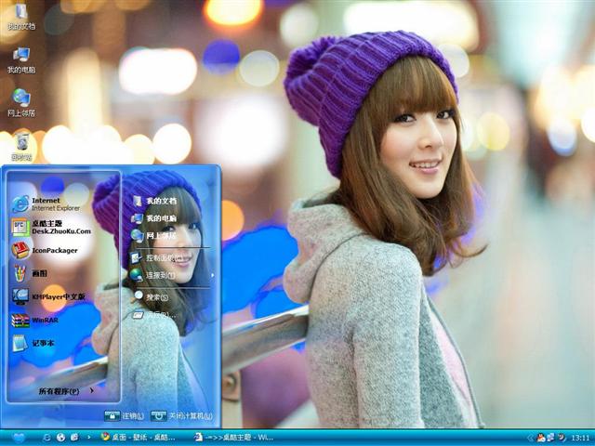The height and width of the screenshot is (446, 595).
Task: Switch to 桌酷主题 taskbar window
Action: 234,438
